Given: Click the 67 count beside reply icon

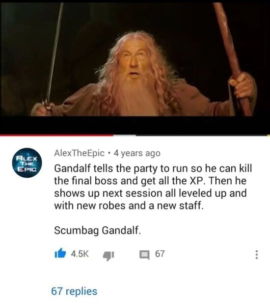Looking at the screenshot, I should point(160,254).
